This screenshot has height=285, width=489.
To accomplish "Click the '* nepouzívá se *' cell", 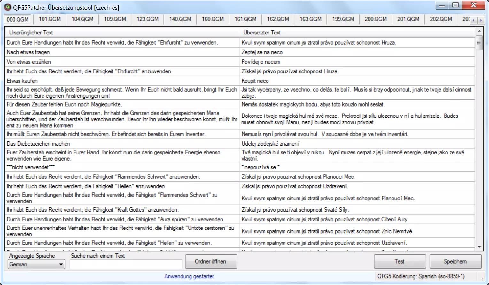I will click(357, 167).
